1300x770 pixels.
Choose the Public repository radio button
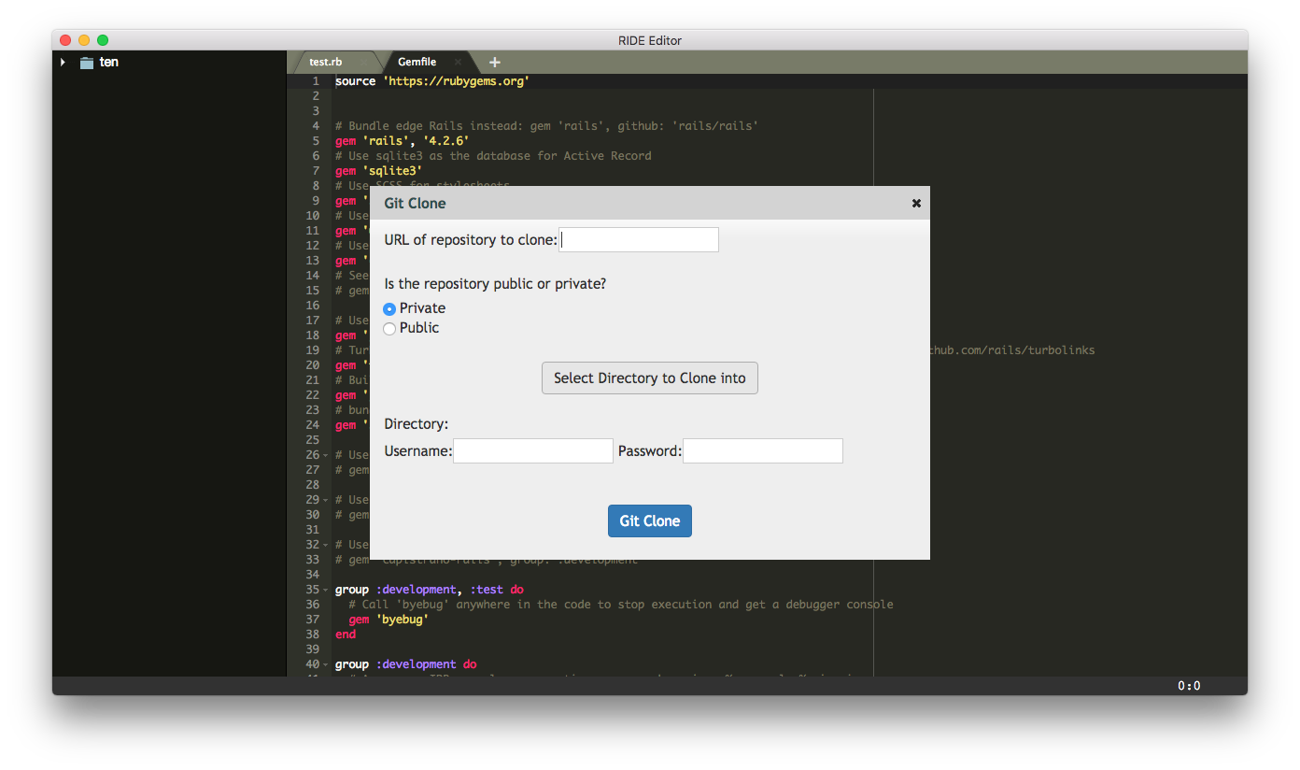coord(389,328)
